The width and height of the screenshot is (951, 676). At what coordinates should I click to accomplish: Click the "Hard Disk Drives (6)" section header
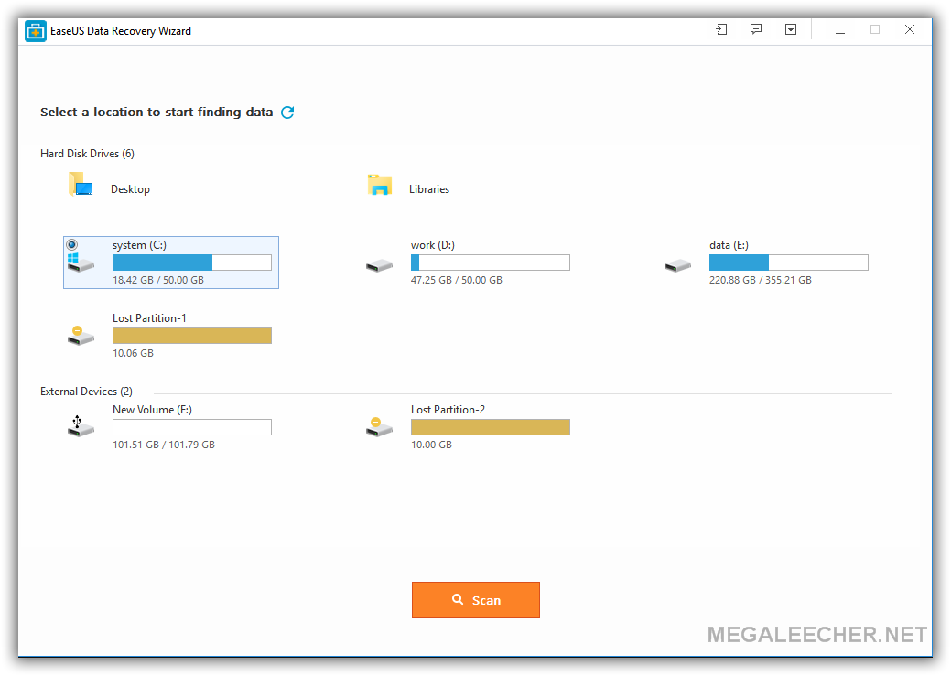pos(87,154)
